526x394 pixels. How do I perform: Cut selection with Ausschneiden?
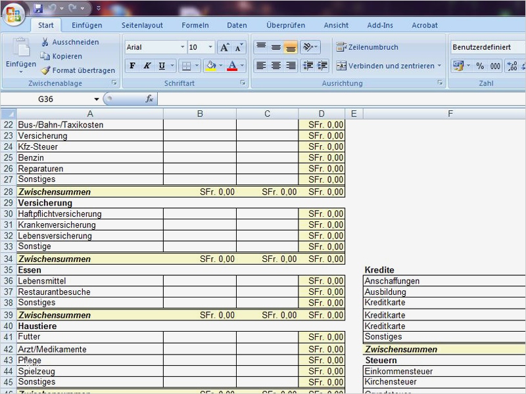70,42
